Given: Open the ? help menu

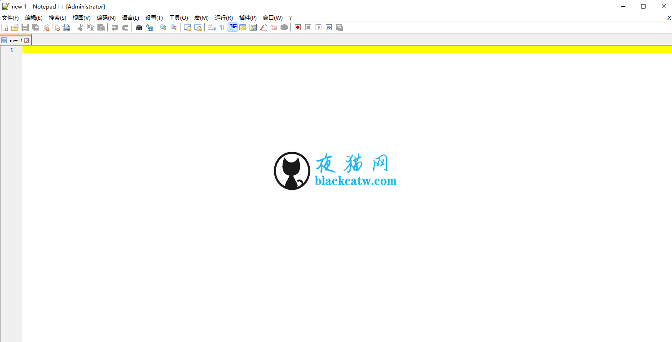Looking at the screenshot, I should click(x=290, y=18).
